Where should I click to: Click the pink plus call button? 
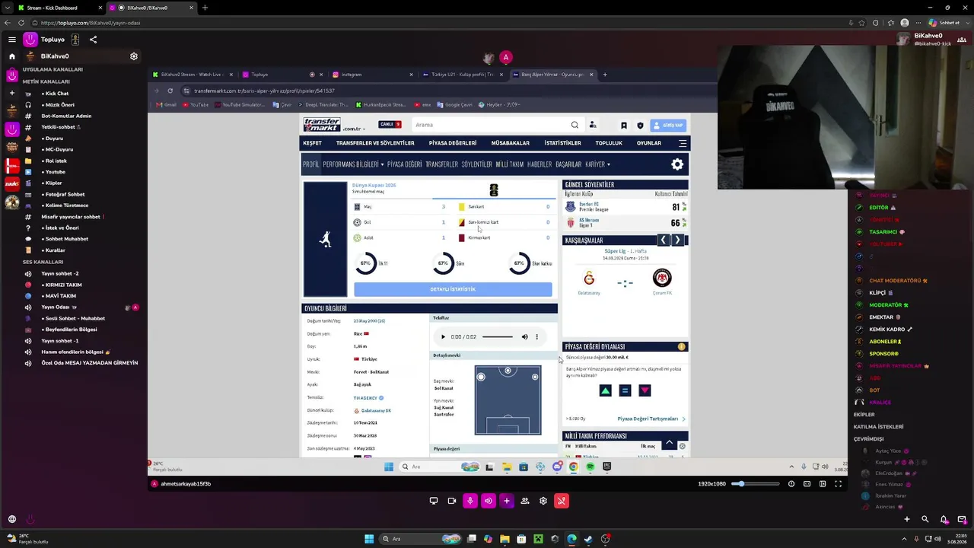click(x=507, y=501)
